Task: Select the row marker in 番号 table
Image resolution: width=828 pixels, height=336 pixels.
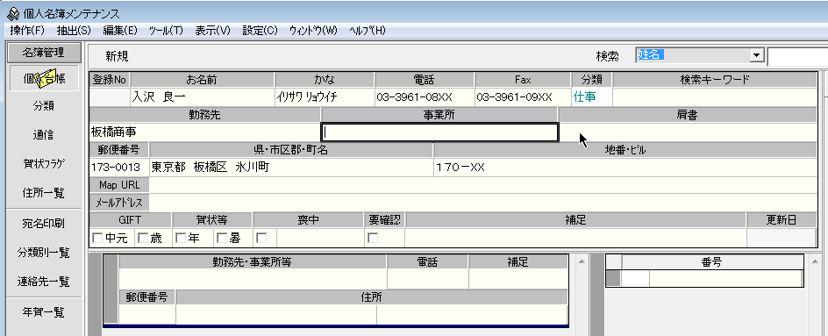Action: 613,278
